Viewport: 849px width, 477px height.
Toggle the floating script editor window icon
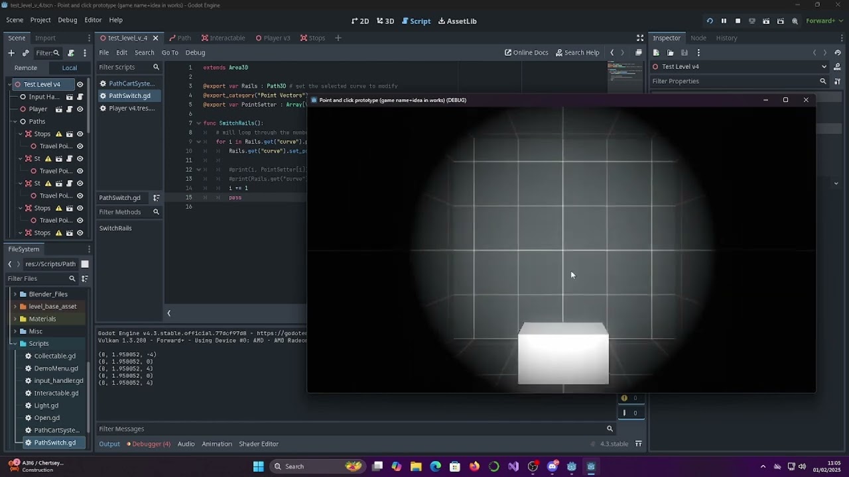pos(639,52)
